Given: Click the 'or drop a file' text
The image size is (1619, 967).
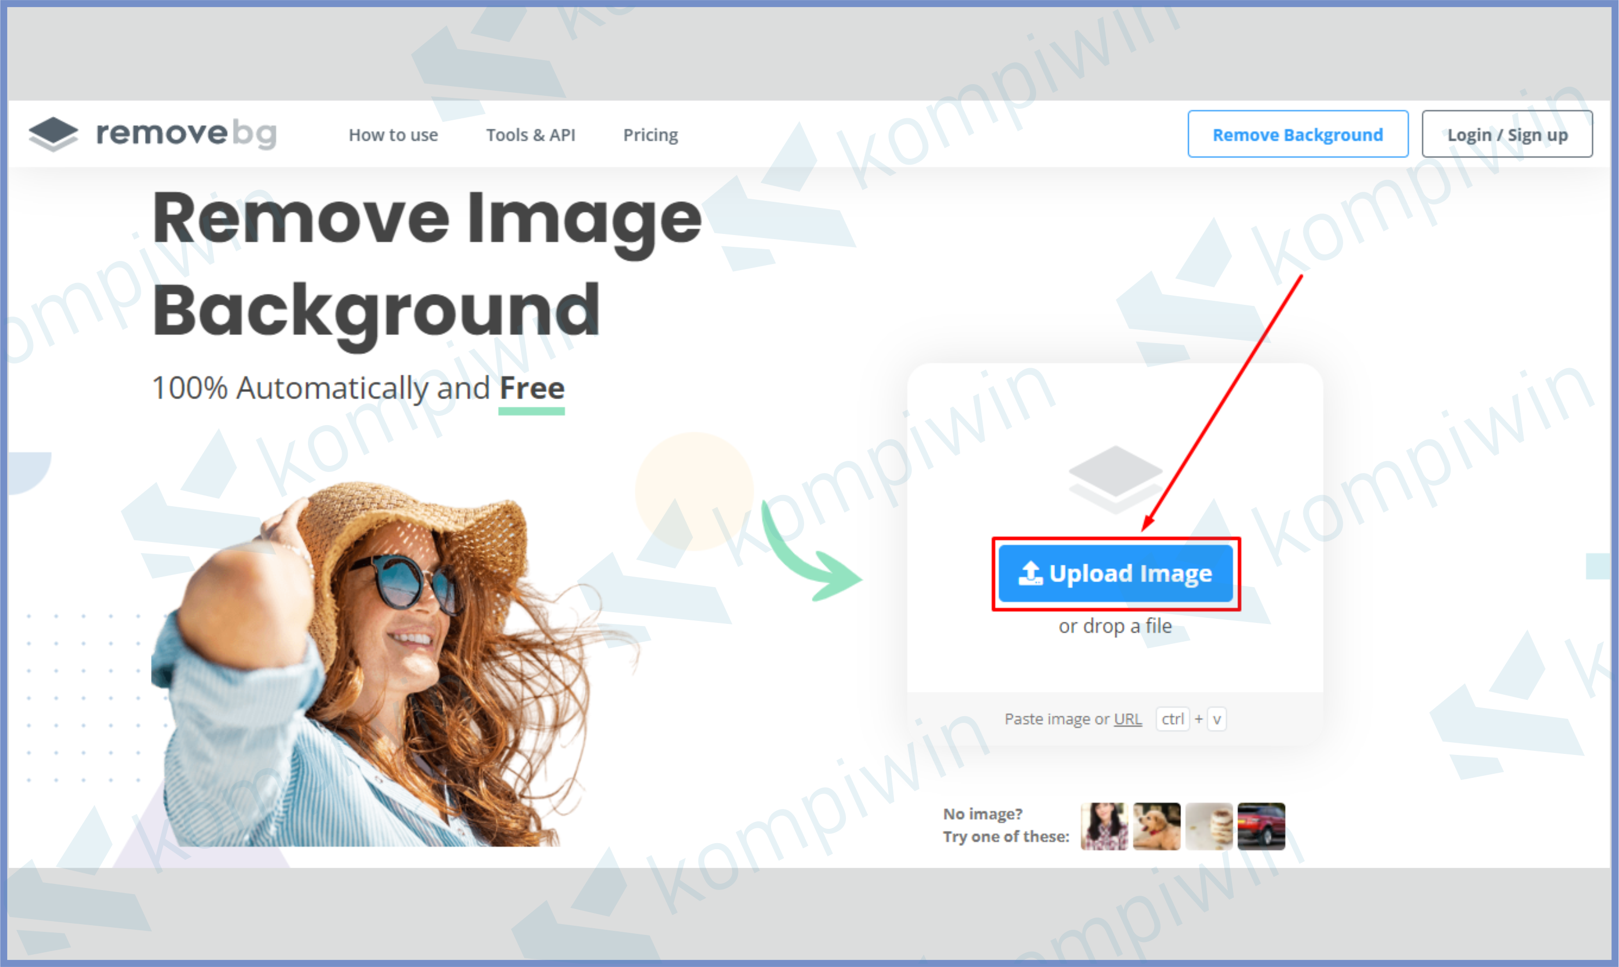Looking at the screenshot, I should 1115,626.
